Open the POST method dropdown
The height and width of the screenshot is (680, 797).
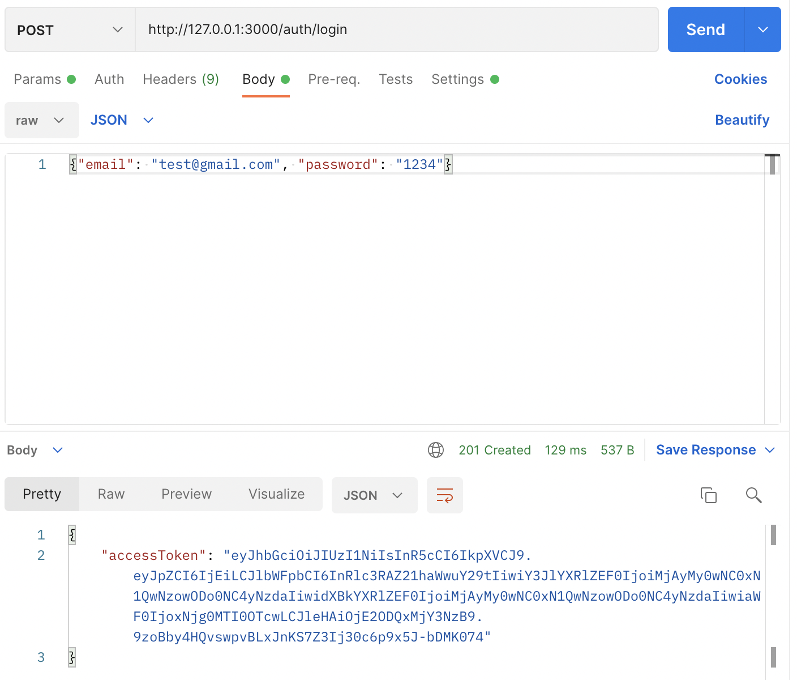coord(70,29)
